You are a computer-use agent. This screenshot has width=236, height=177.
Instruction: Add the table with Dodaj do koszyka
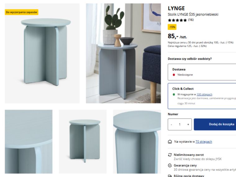tap(215, 124)
